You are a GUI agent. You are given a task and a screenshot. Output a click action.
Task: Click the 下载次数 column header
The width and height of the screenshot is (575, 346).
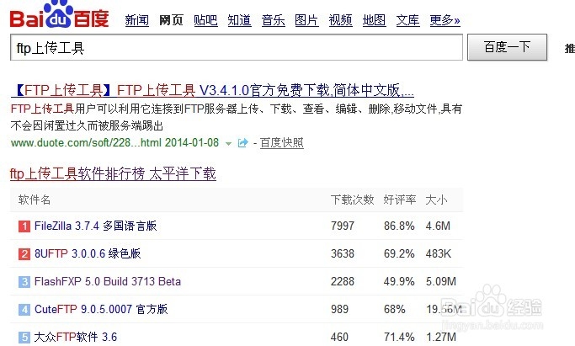tap(352, 200)
